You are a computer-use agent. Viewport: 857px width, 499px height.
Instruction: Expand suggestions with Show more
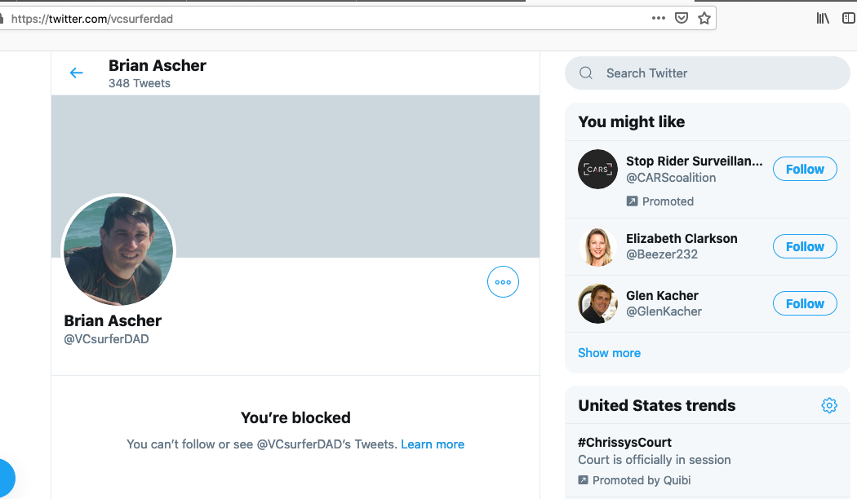609,353
